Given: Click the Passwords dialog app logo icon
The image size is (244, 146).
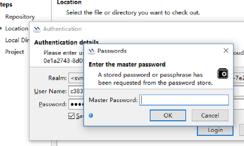Looking at the screenshot, I should [91, 51].
